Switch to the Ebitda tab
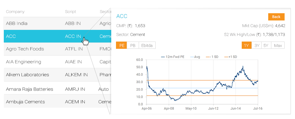The height and width of the screenshot is (119, 295). pyautogui.click(x=147, y=45)
